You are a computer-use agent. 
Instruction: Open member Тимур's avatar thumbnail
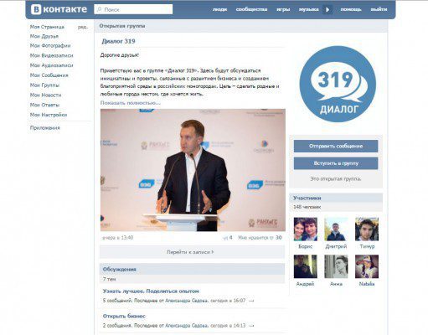367,229
